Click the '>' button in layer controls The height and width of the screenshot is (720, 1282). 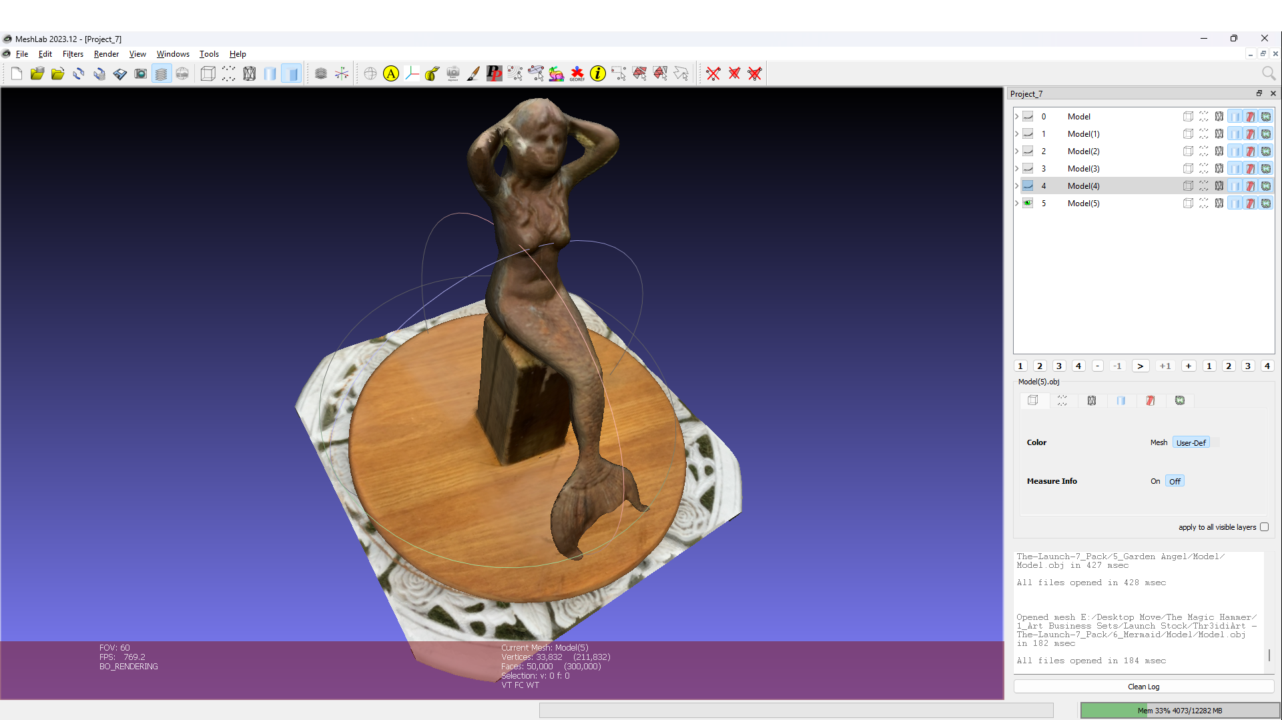(1141, 366)
